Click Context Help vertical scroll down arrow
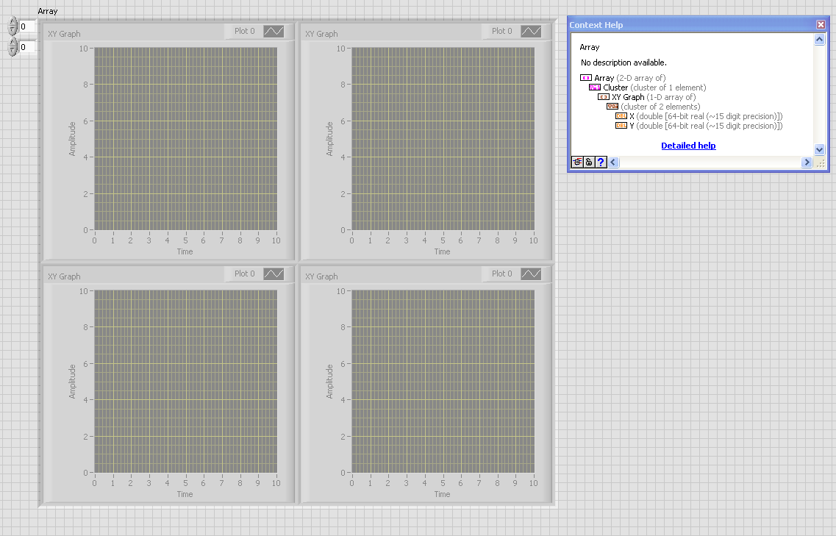The height and width of the screenshot is (536, 836). click(x=820, y=150)
